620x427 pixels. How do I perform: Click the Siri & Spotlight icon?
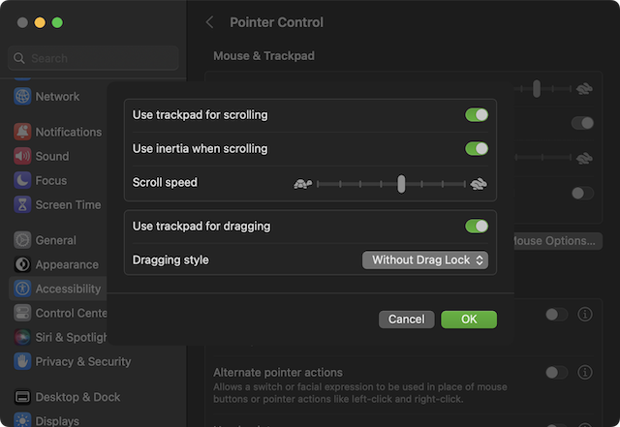pos(22,337)
